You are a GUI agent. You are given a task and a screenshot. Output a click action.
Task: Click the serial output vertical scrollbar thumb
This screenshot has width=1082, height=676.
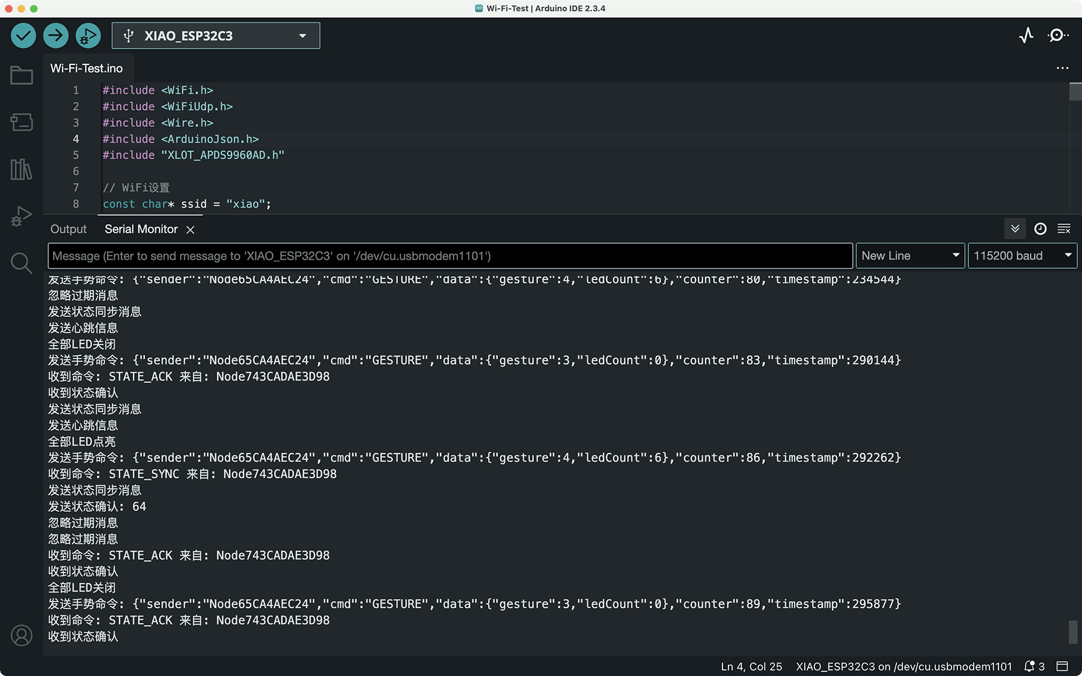click(x=1073, y=632)
